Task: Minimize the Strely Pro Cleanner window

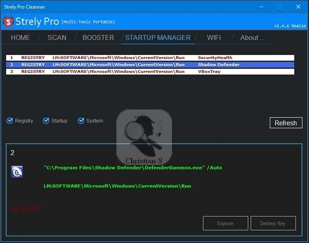Action: pos(261,7)
